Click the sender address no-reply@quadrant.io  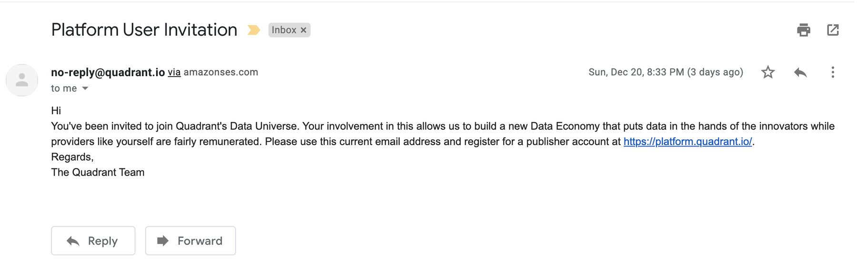tap(108, 72)
